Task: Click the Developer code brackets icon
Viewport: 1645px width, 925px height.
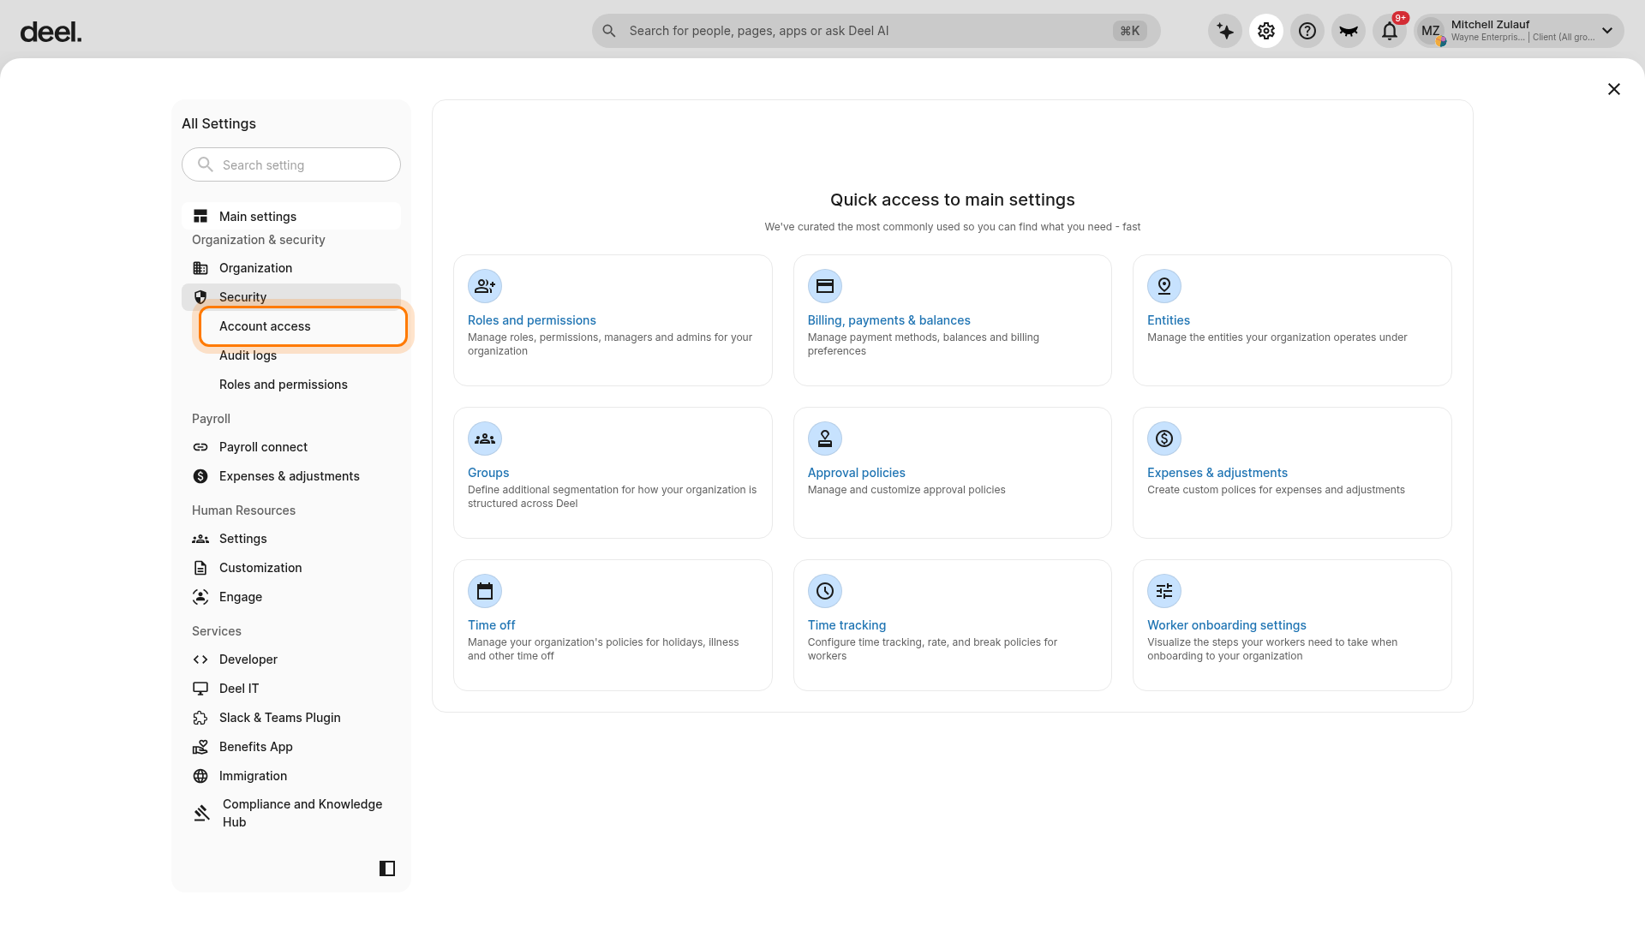Action: click(x=200, y=659)
